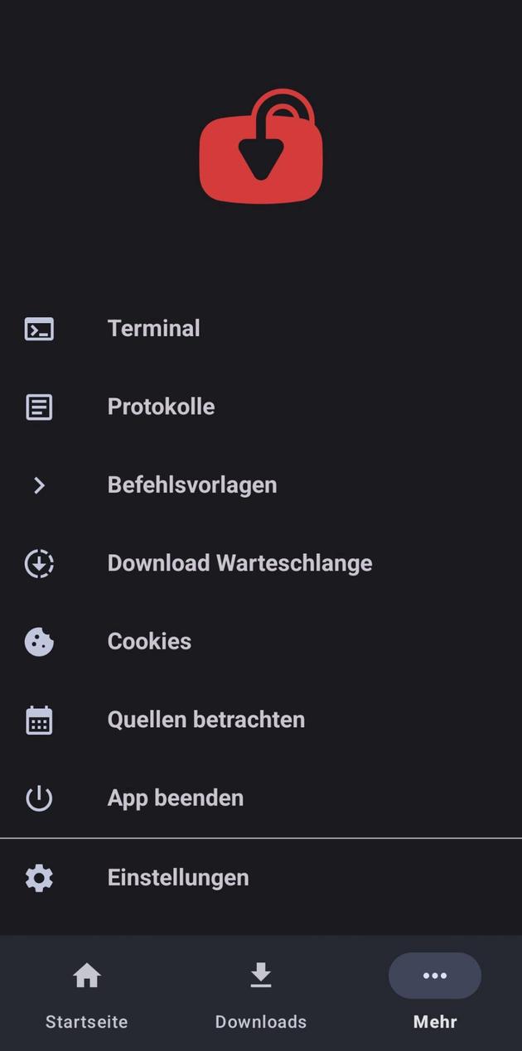Tap the red download app logo
This screenshot has width=522, height=1051.
[x=261, y=147]
